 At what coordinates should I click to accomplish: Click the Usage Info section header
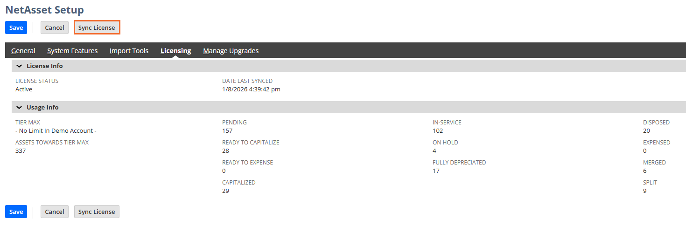(x=42, y=108)
